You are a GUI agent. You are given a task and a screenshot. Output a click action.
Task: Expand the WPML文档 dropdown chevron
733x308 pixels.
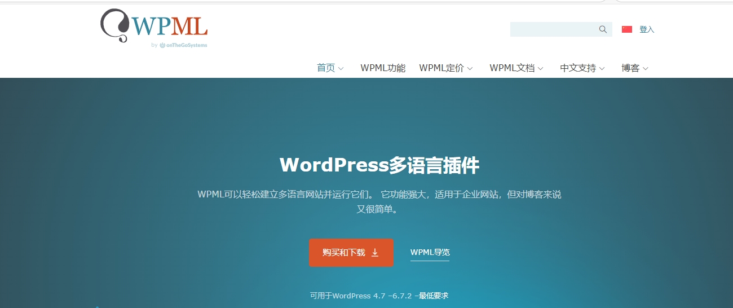tap(541, 69)
